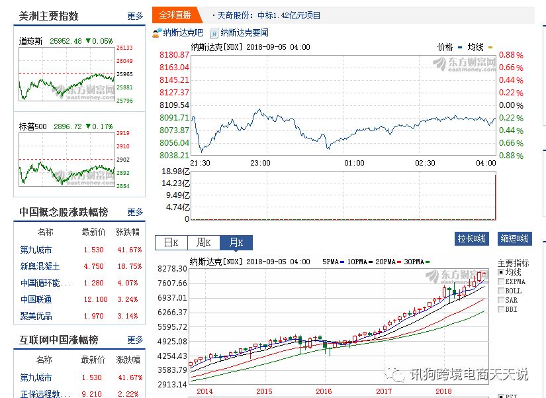Toggle the RSI indicator checkbox
The width and height of the screenshot is (546, 398).
(x=501, y=396)
